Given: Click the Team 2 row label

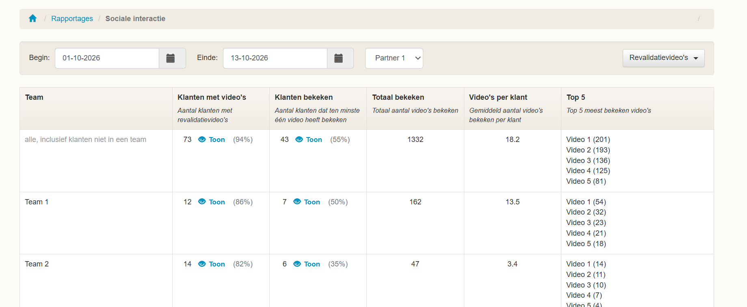Looking at the screenshot, I should (37, 264).
